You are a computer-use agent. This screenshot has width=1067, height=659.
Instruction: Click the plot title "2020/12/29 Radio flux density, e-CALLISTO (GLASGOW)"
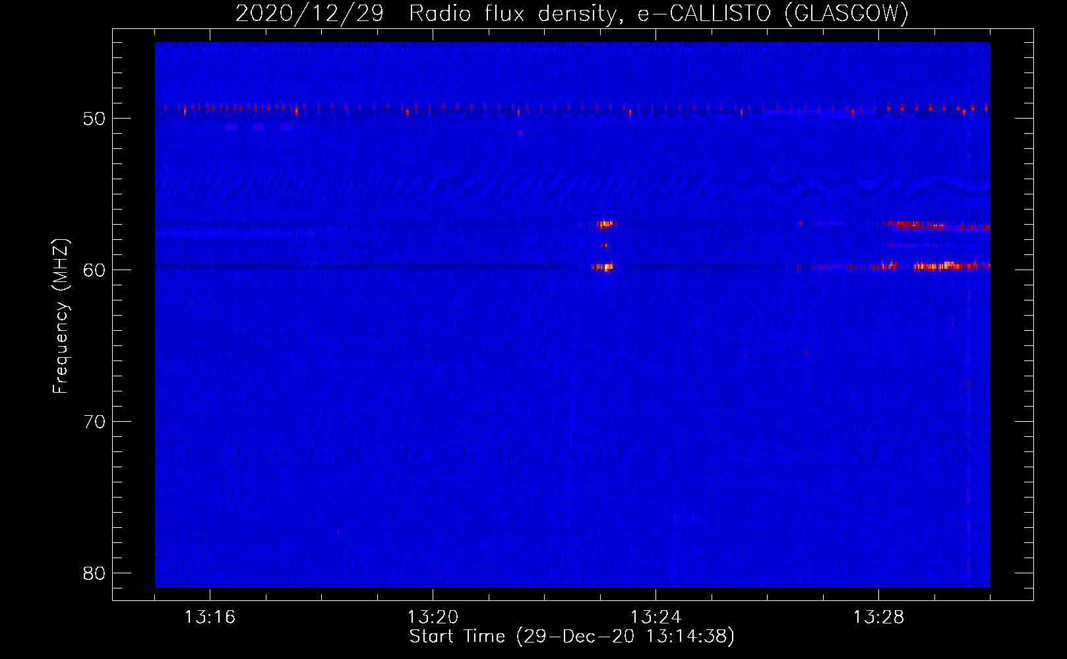pos(572,13)
